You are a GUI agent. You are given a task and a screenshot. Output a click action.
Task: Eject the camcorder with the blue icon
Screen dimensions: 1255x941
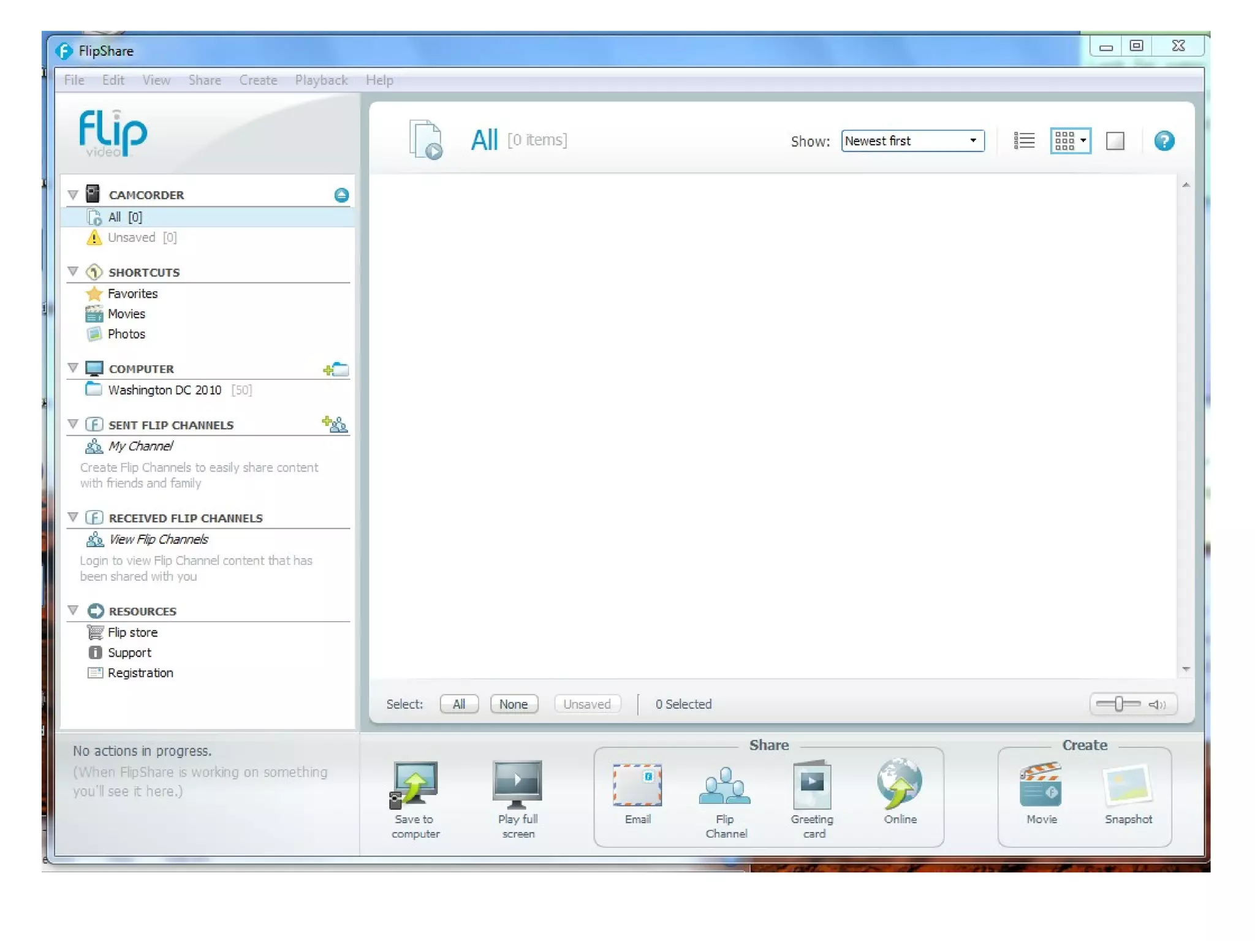[x=341, y=195]
